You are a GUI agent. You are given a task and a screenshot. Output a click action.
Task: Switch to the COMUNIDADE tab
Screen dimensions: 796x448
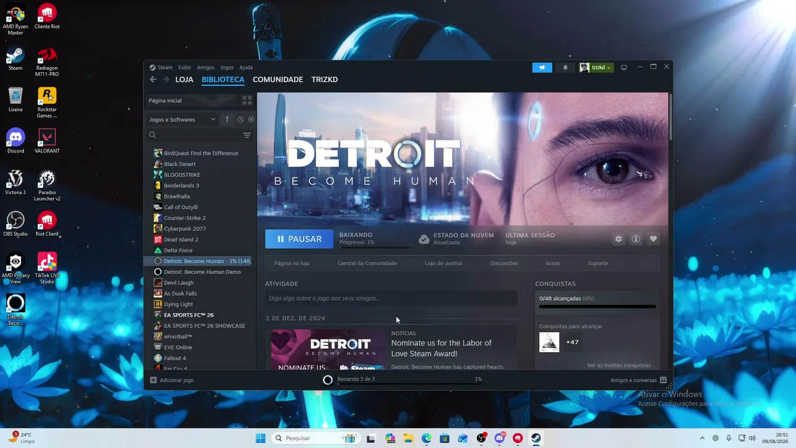[278, 80]
